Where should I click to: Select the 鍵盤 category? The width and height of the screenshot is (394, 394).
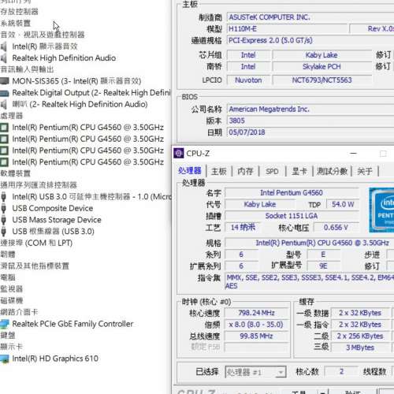point(8,336)
